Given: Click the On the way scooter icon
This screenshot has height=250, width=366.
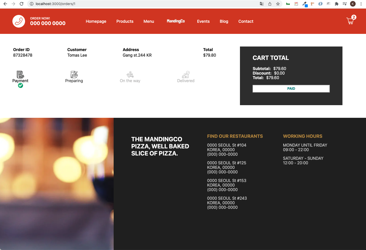Looking at the screenshot, I should [130, 75].
